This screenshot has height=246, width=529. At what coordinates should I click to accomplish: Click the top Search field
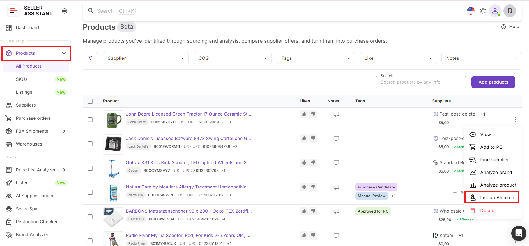pos(112,11)
